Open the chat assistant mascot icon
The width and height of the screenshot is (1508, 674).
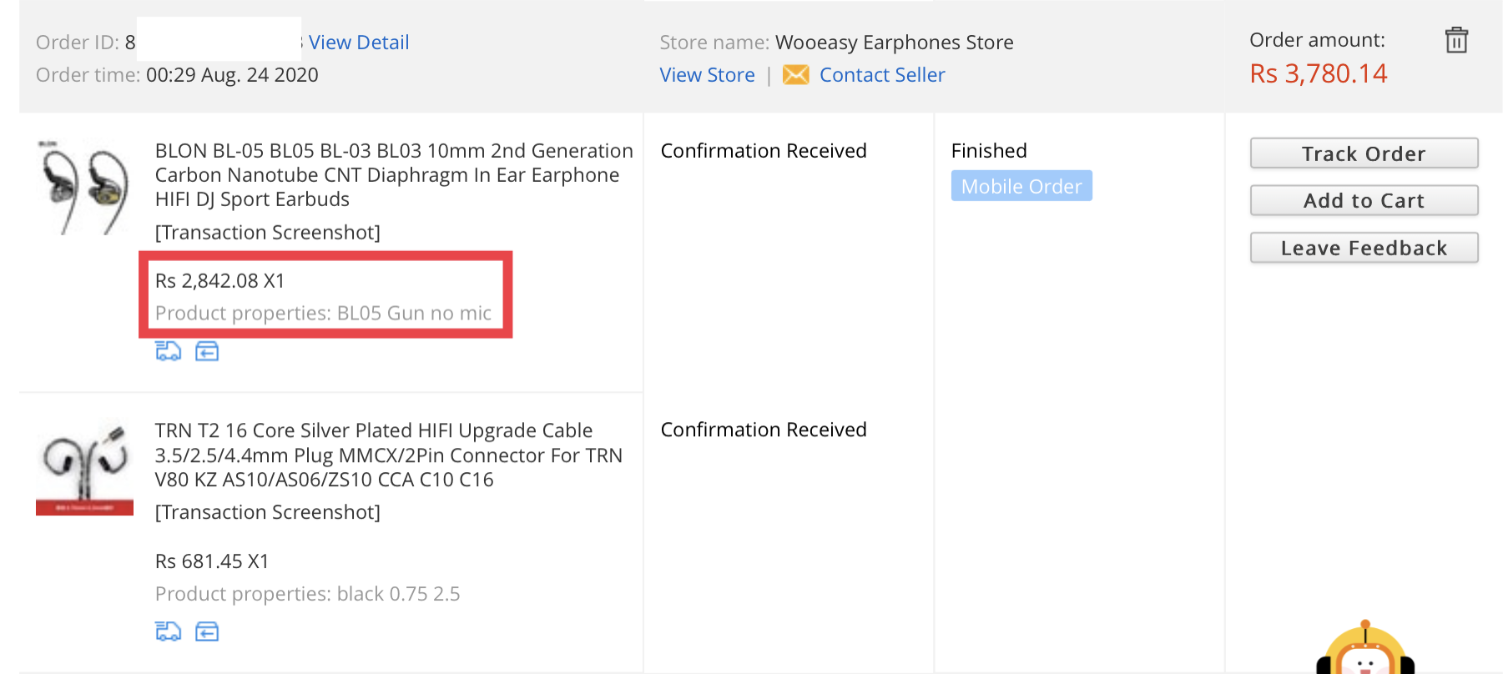(1365, 649)
